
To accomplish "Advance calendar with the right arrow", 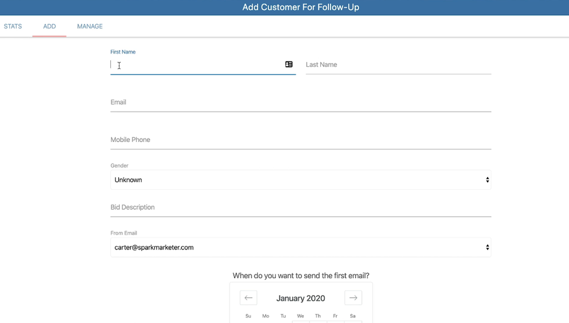I will [x=353, y=298].
